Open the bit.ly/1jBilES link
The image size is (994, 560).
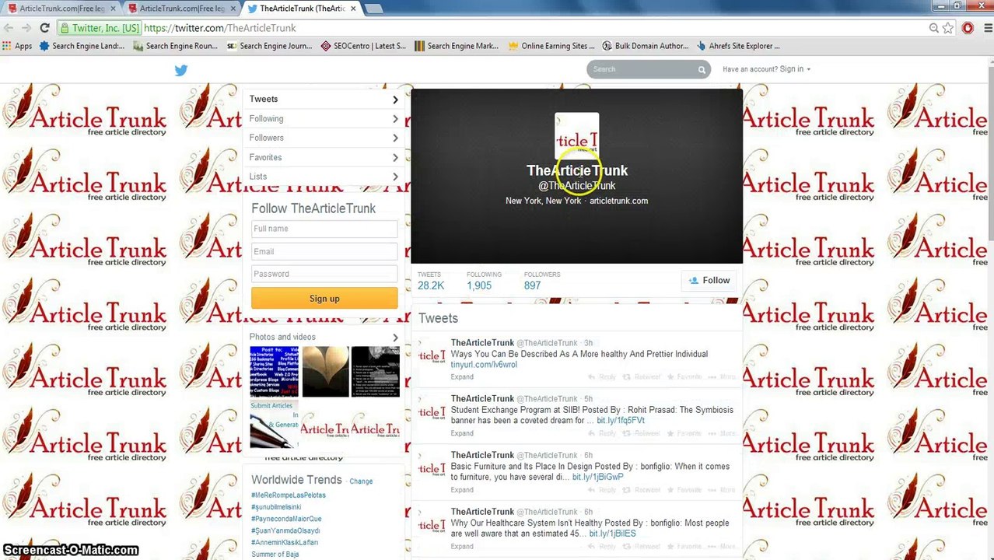pyautogui.click(x=612, y=534)
